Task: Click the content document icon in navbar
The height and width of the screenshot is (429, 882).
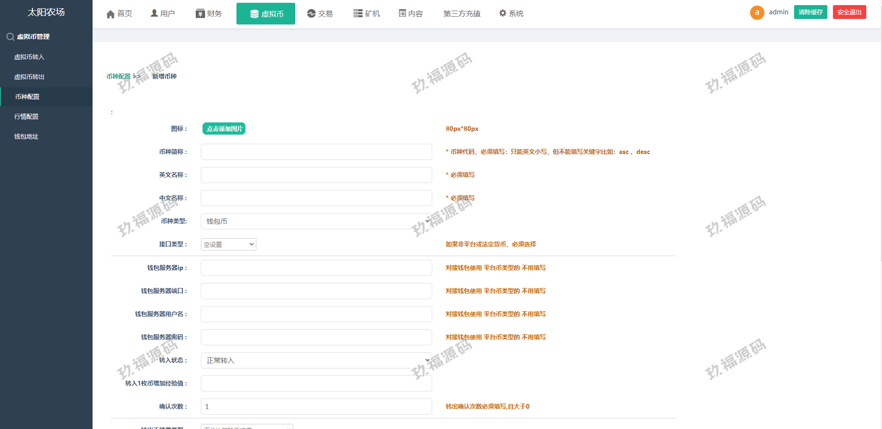Action: point(402,13)
